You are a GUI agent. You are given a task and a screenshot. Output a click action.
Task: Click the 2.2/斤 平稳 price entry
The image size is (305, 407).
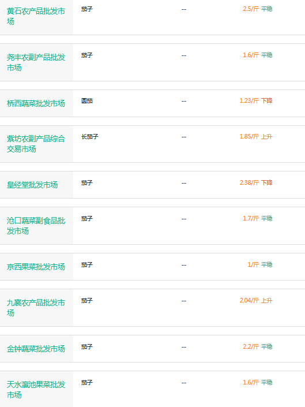tap(258, 347)
